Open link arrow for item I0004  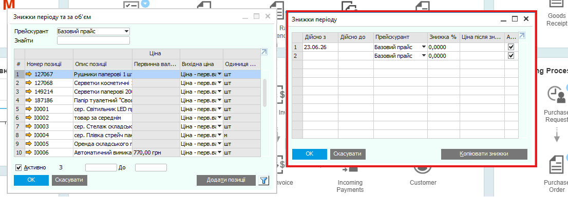point(29,135)
